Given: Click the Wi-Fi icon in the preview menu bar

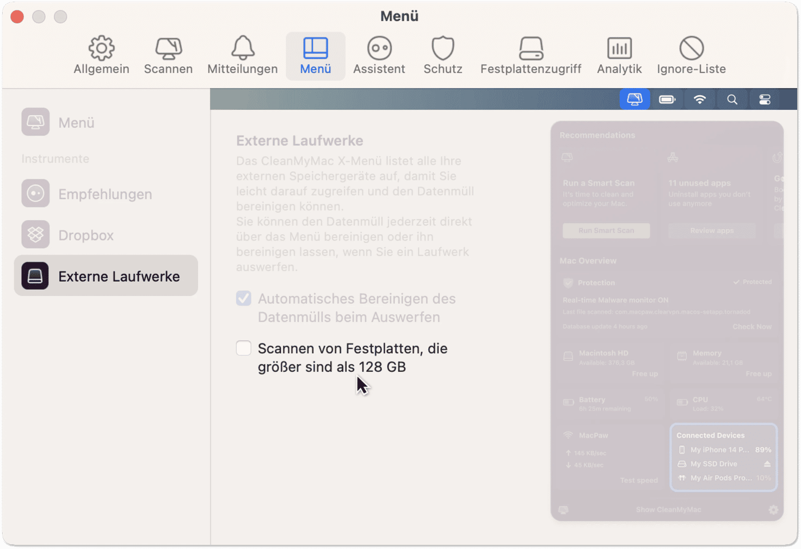Looking at the screenshot, I should click(x=700, y=99).
